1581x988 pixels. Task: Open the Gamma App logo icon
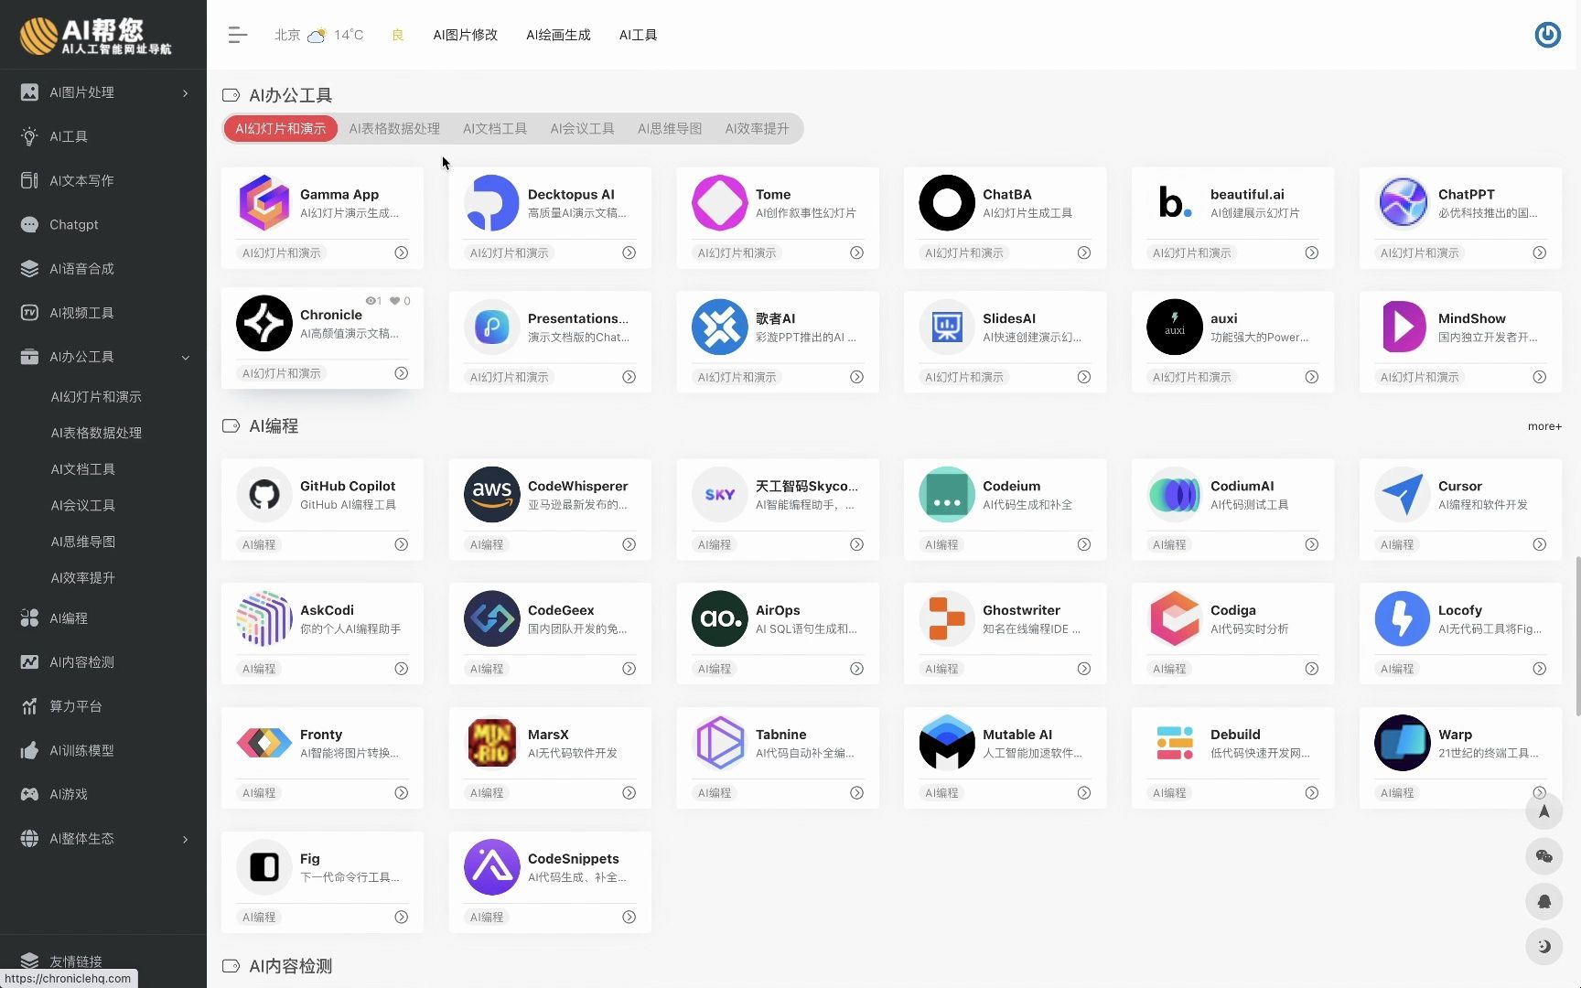(x=264, y=202)
